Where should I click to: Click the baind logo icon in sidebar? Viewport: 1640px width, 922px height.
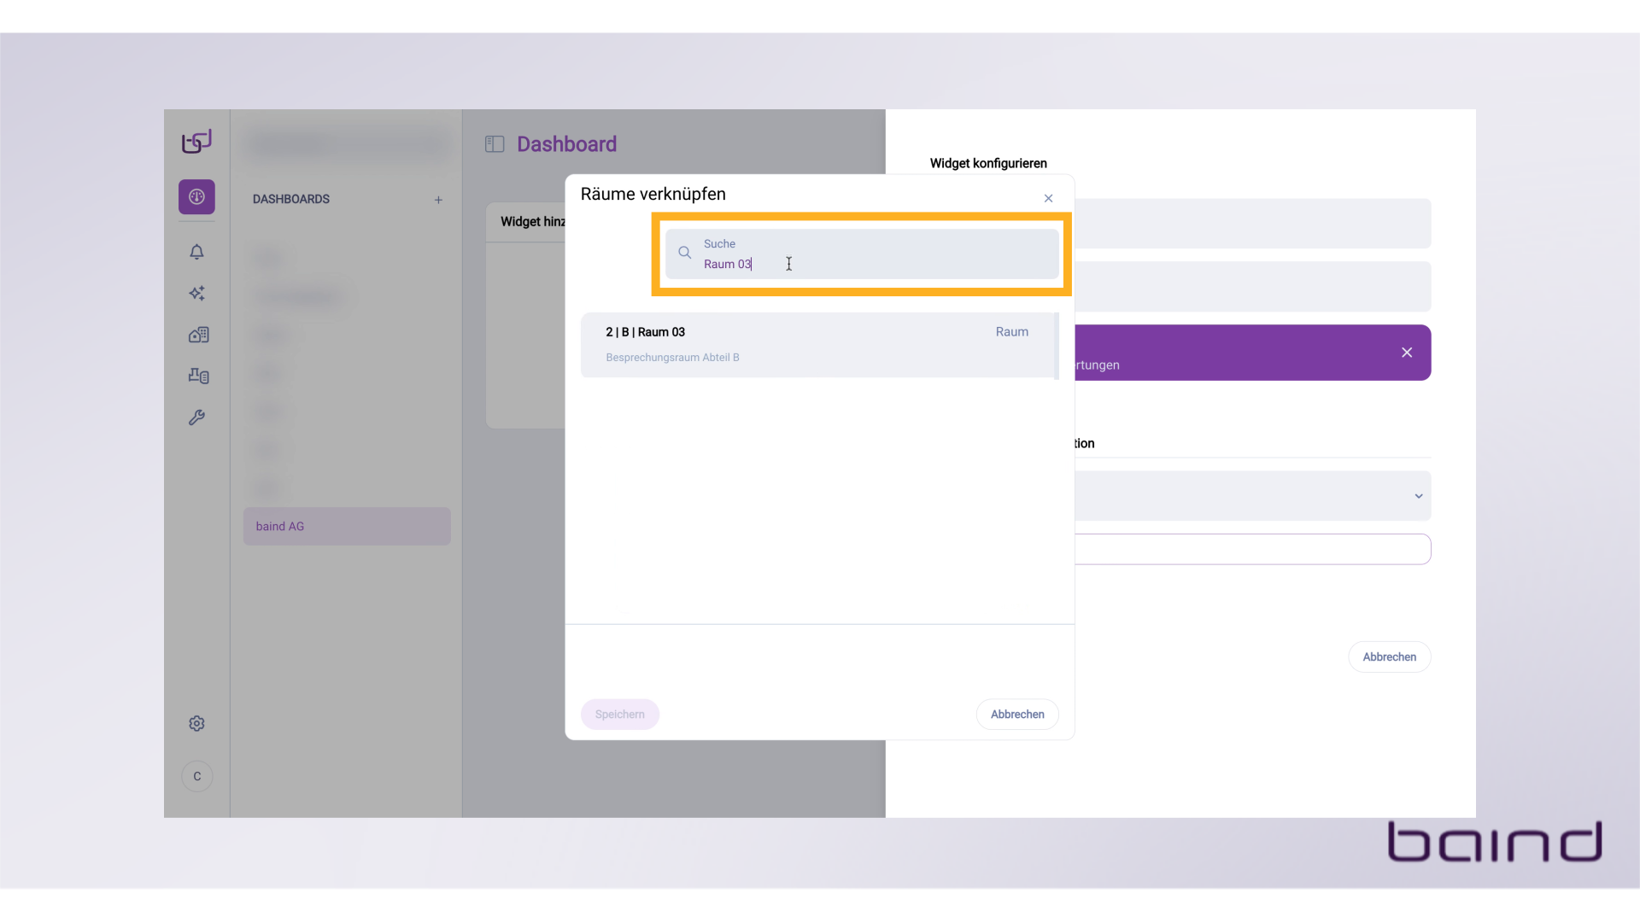coord(196,142)
